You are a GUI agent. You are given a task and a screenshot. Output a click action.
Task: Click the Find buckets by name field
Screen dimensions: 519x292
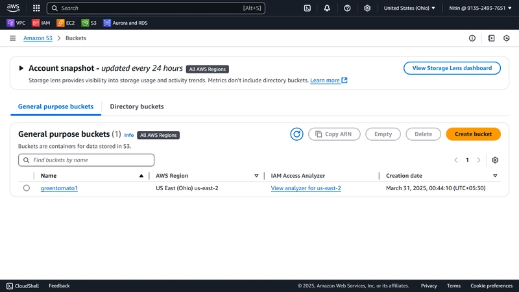click(86, 160)
